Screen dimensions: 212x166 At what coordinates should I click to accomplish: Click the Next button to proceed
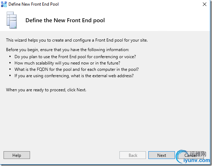tap(161, 155)
